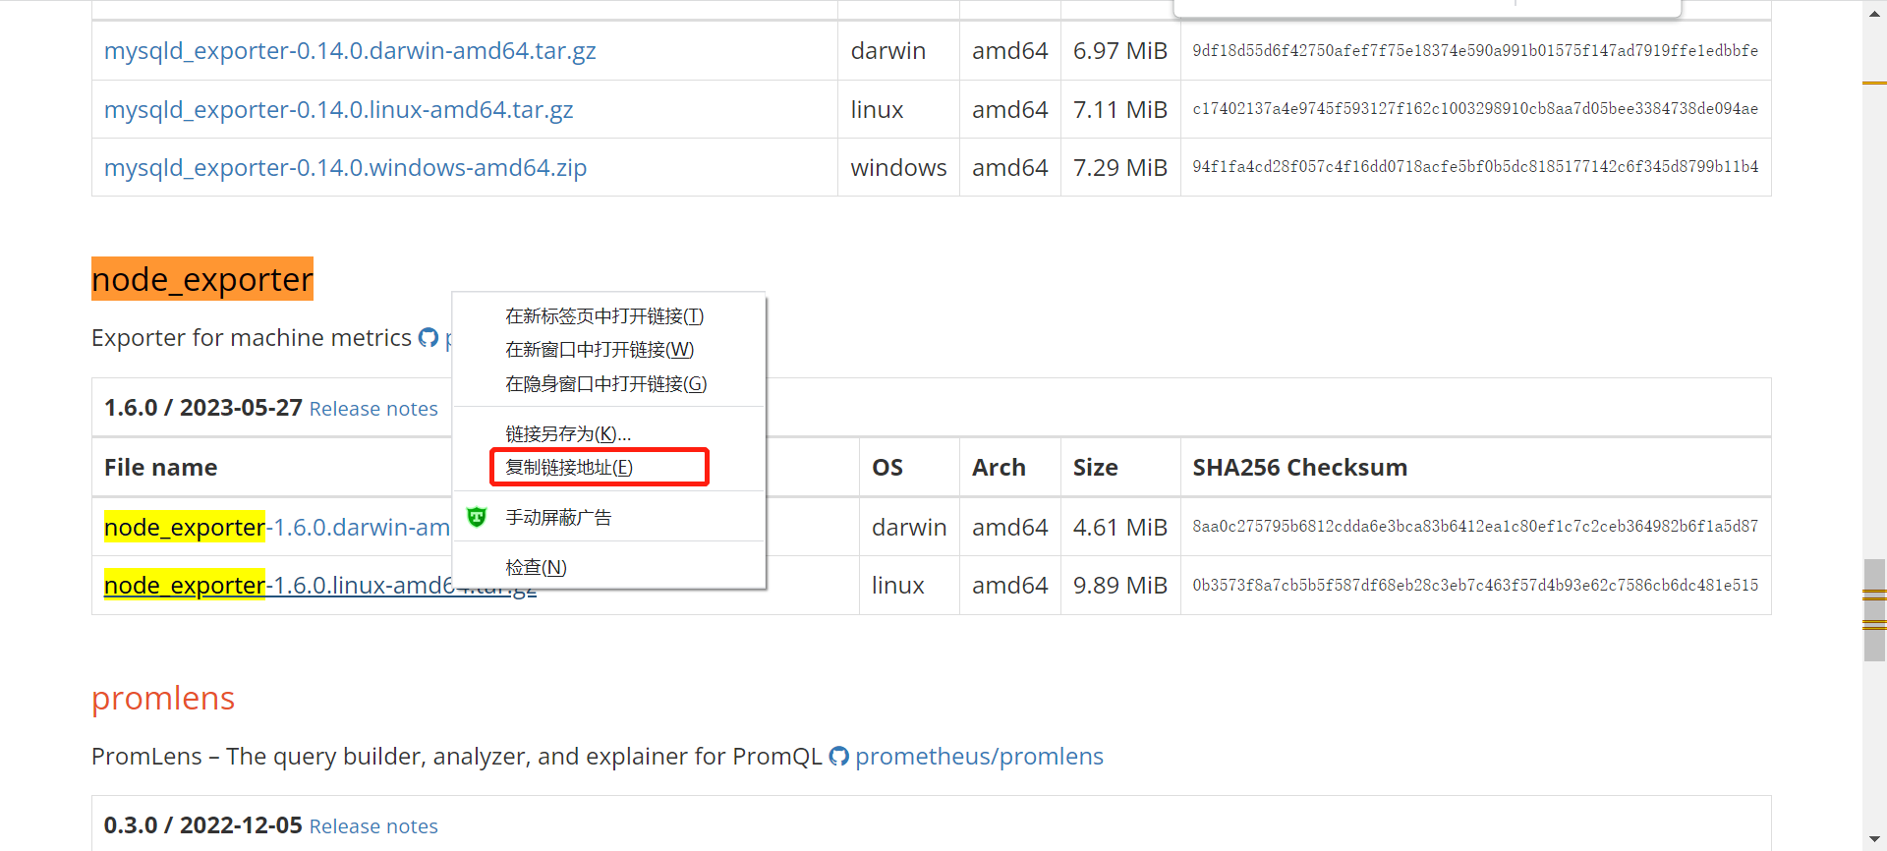Click the 'OS' column header
This screenshot has width=1887, height=851.
coord(887,468)
